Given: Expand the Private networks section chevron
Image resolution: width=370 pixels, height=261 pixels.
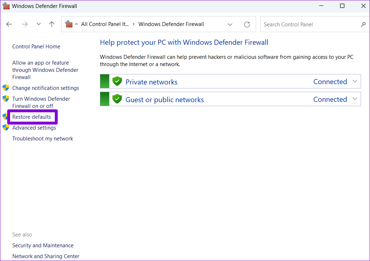Looking at the screenshot, I should pos(355,81).
